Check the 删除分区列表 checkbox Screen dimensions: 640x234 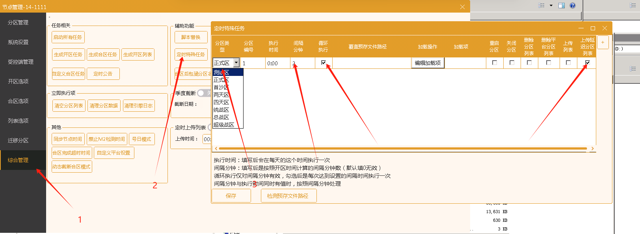pyautogui.click(x=529, y=63)
